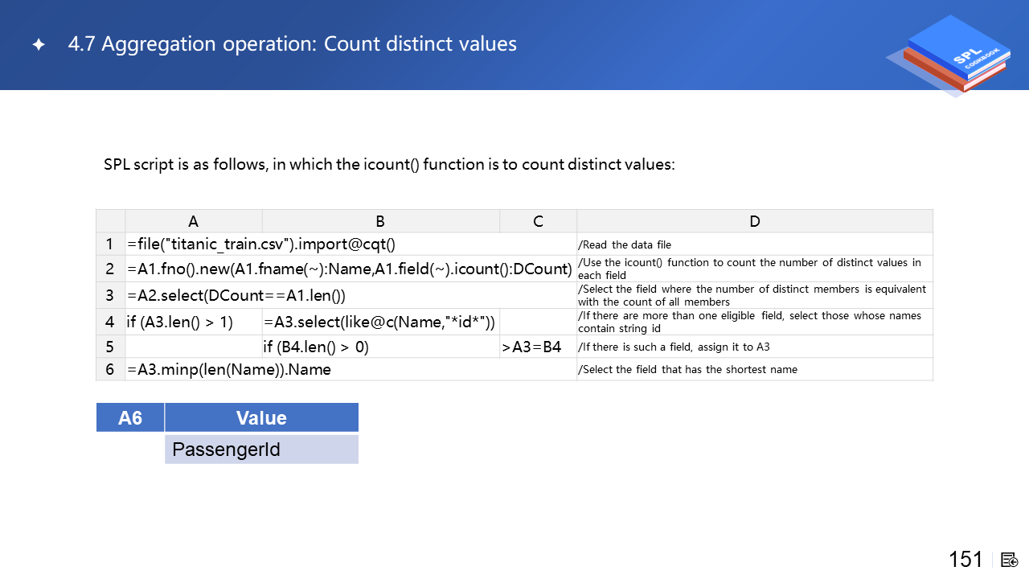Image resolution: width=1029 pixels, height=579 pixels.
Task: Select the column B header in script grid
Action: 380,221
